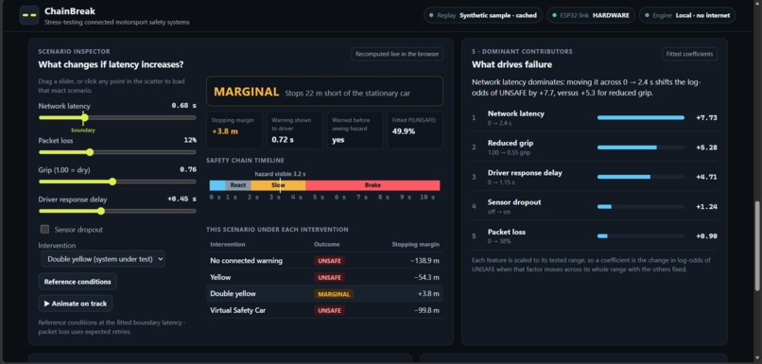Click the +7.73 coefficient value
762x364 pixels.
coord(706,117)
